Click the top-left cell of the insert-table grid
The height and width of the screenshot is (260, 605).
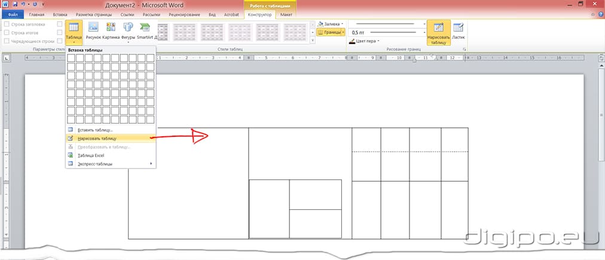[x=72, y=58]
